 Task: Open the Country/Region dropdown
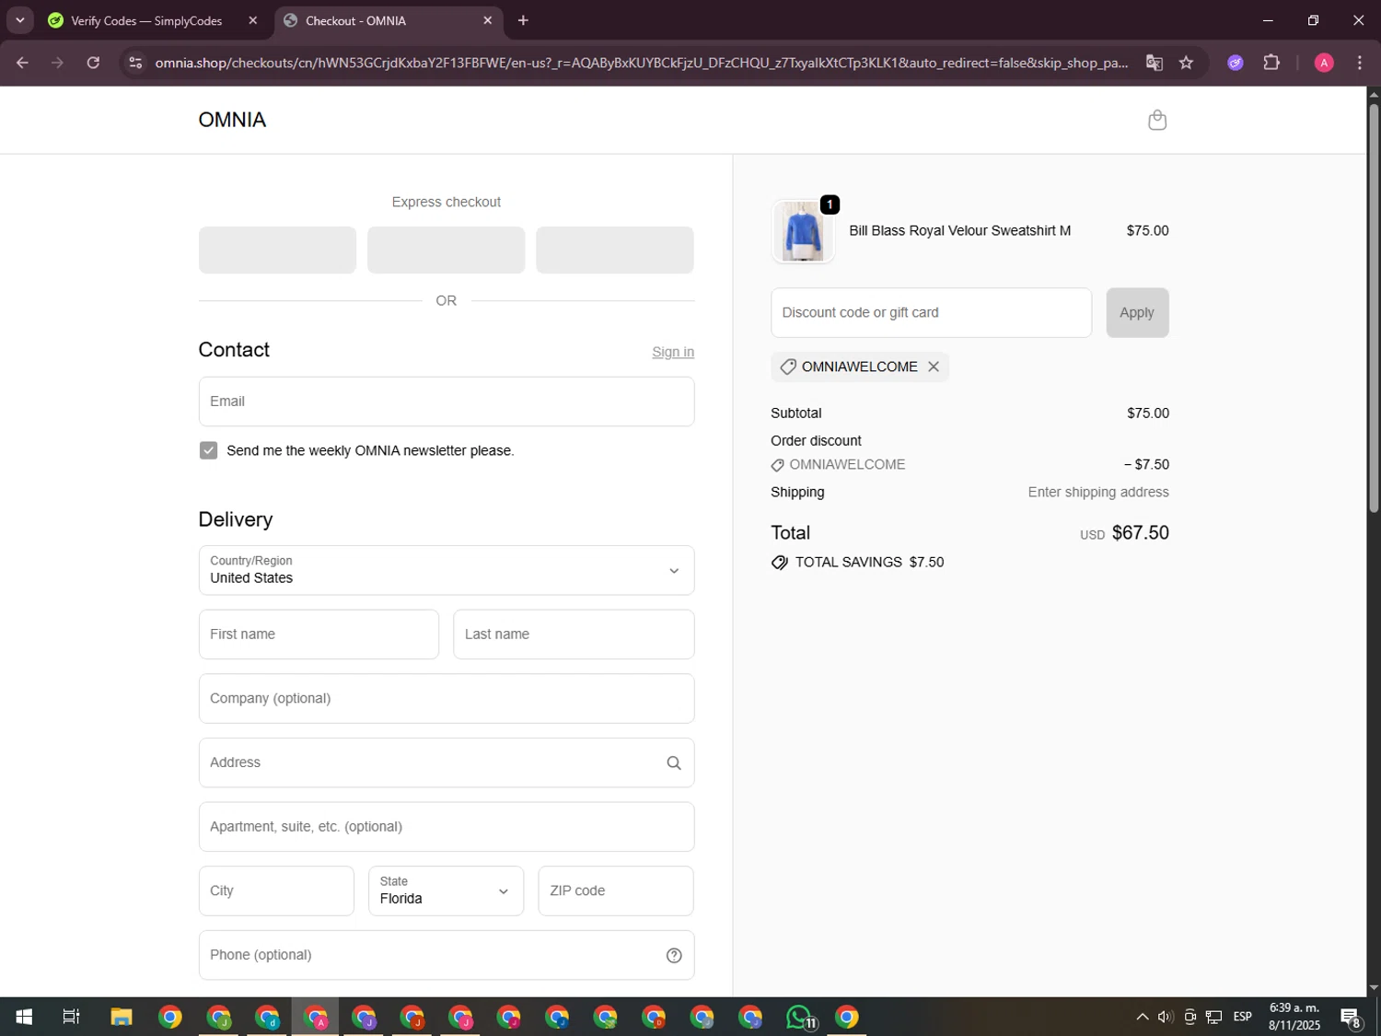coord(447,570)
